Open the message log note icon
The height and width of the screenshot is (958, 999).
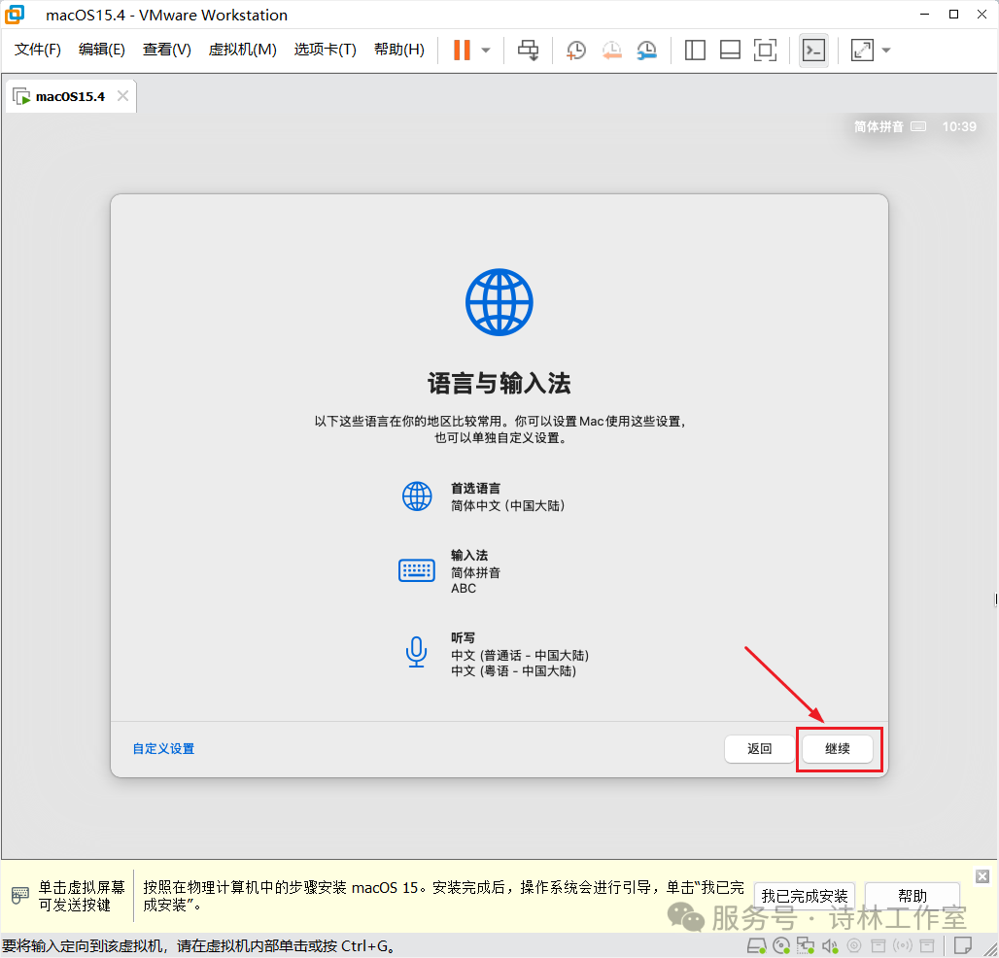(x=963, y=945)
